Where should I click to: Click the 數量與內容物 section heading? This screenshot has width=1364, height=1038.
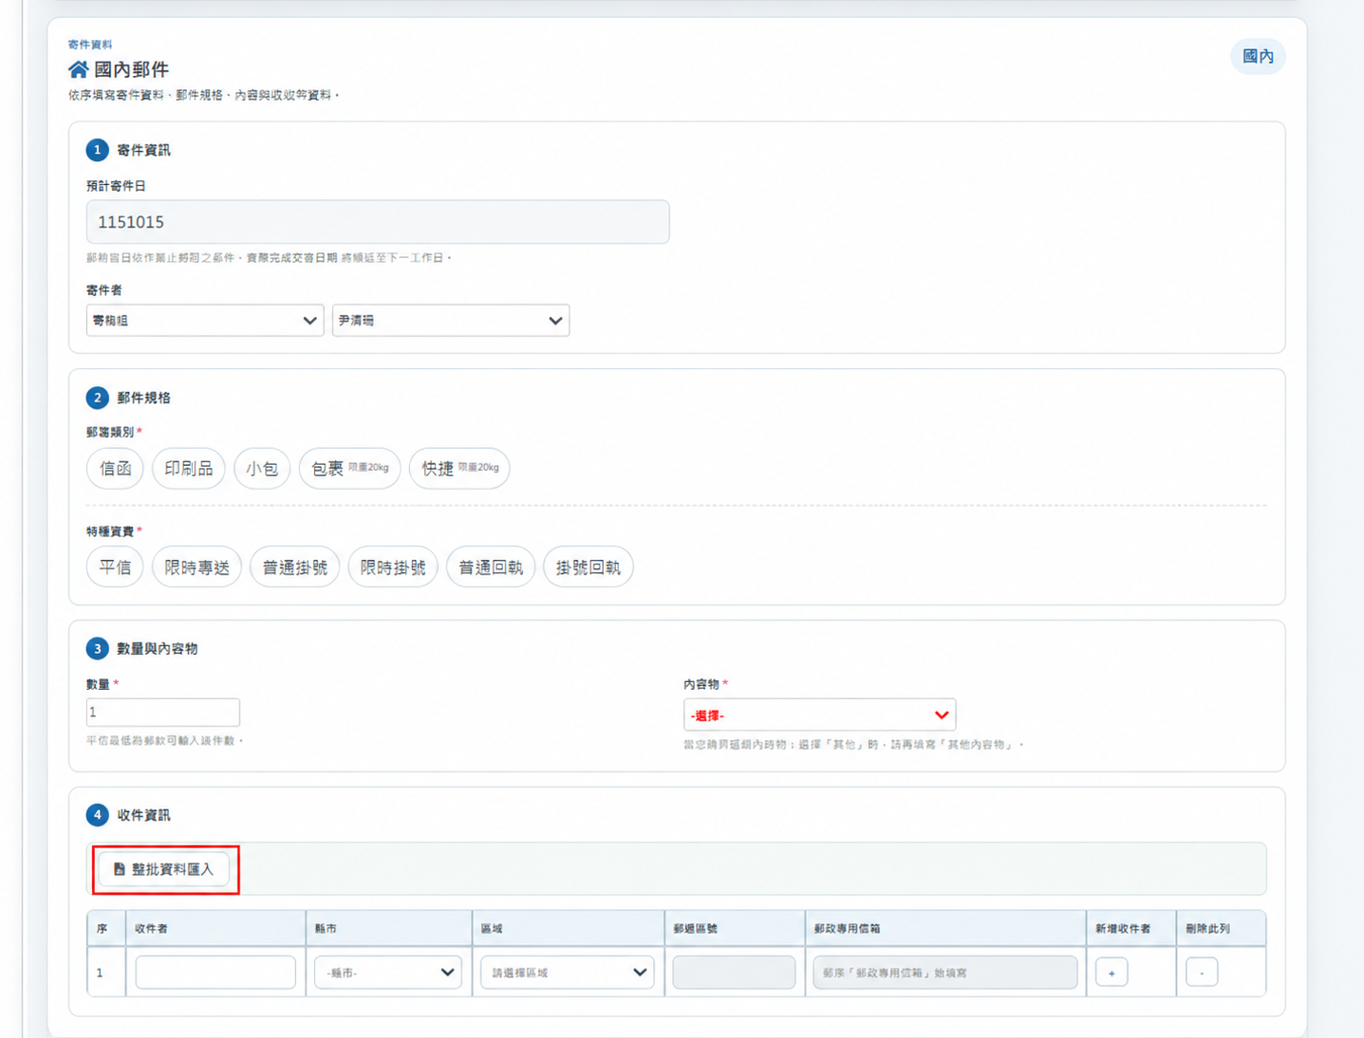tap(158, 649)
